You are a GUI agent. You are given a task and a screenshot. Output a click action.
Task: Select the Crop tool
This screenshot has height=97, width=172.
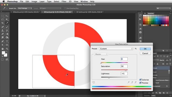(3, 23)
